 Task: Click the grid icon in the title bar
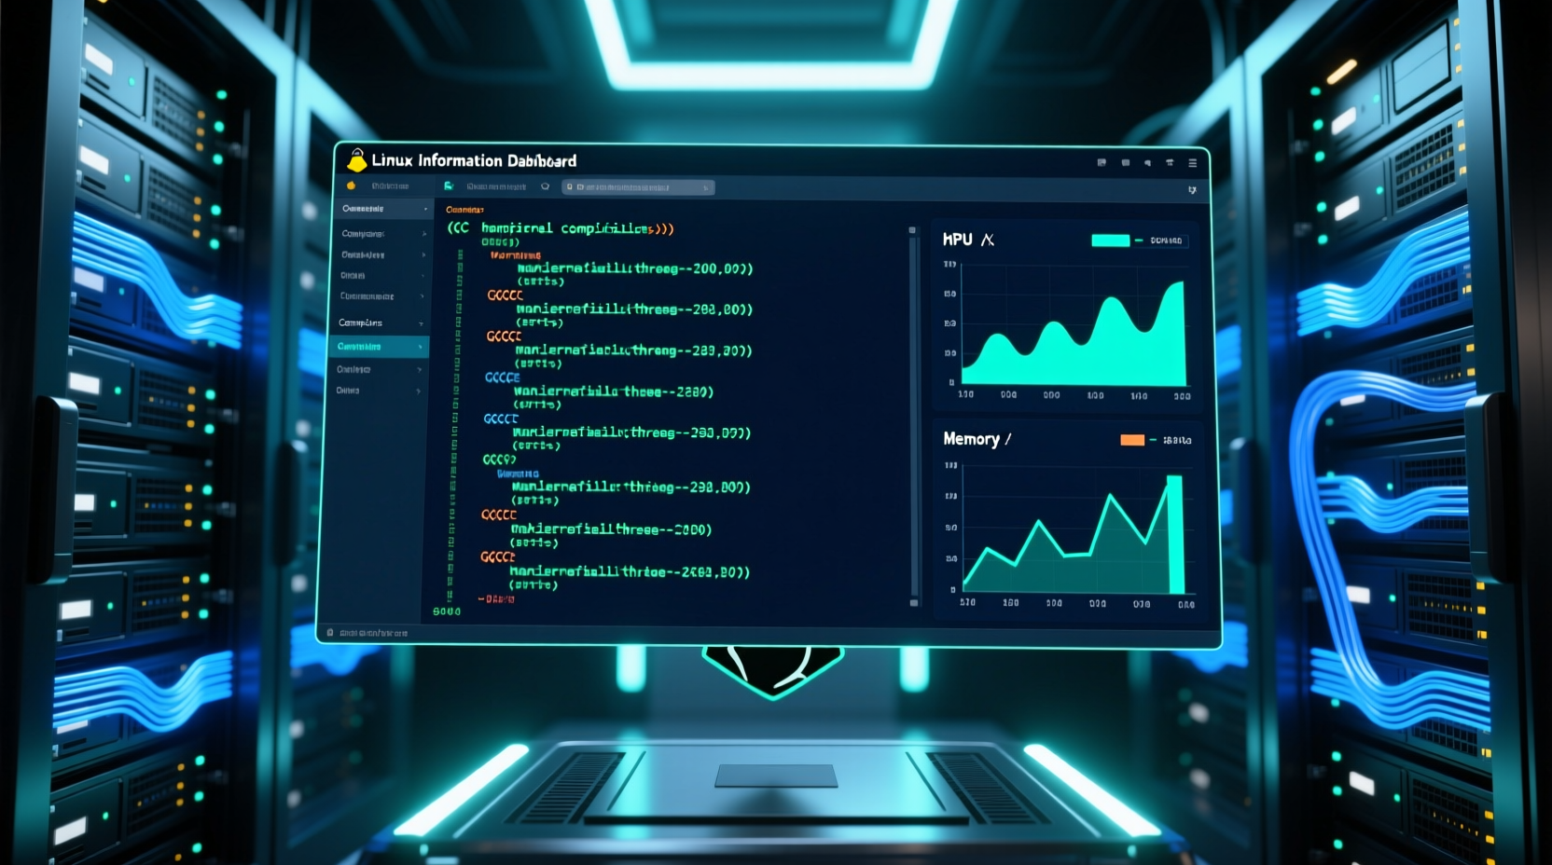click(x=1102, y=163)
